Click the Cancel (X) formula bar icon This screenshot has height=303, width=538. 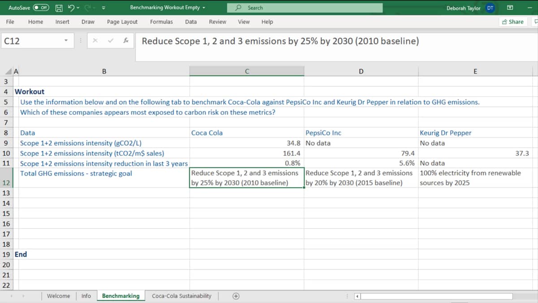point(95,41)
